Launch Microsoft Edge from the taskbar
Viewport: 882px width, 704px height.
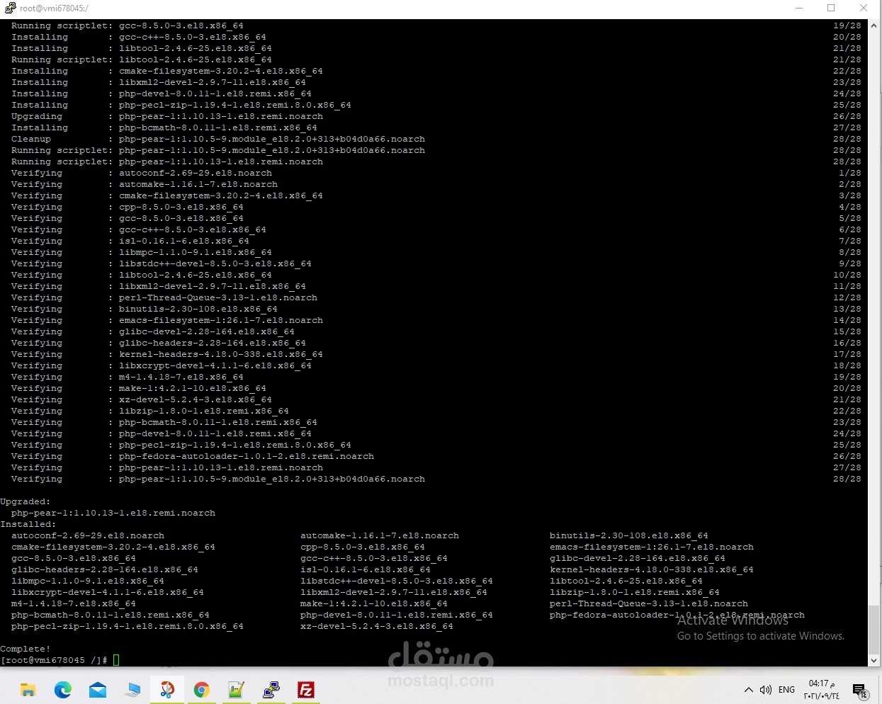click(63, 690)
